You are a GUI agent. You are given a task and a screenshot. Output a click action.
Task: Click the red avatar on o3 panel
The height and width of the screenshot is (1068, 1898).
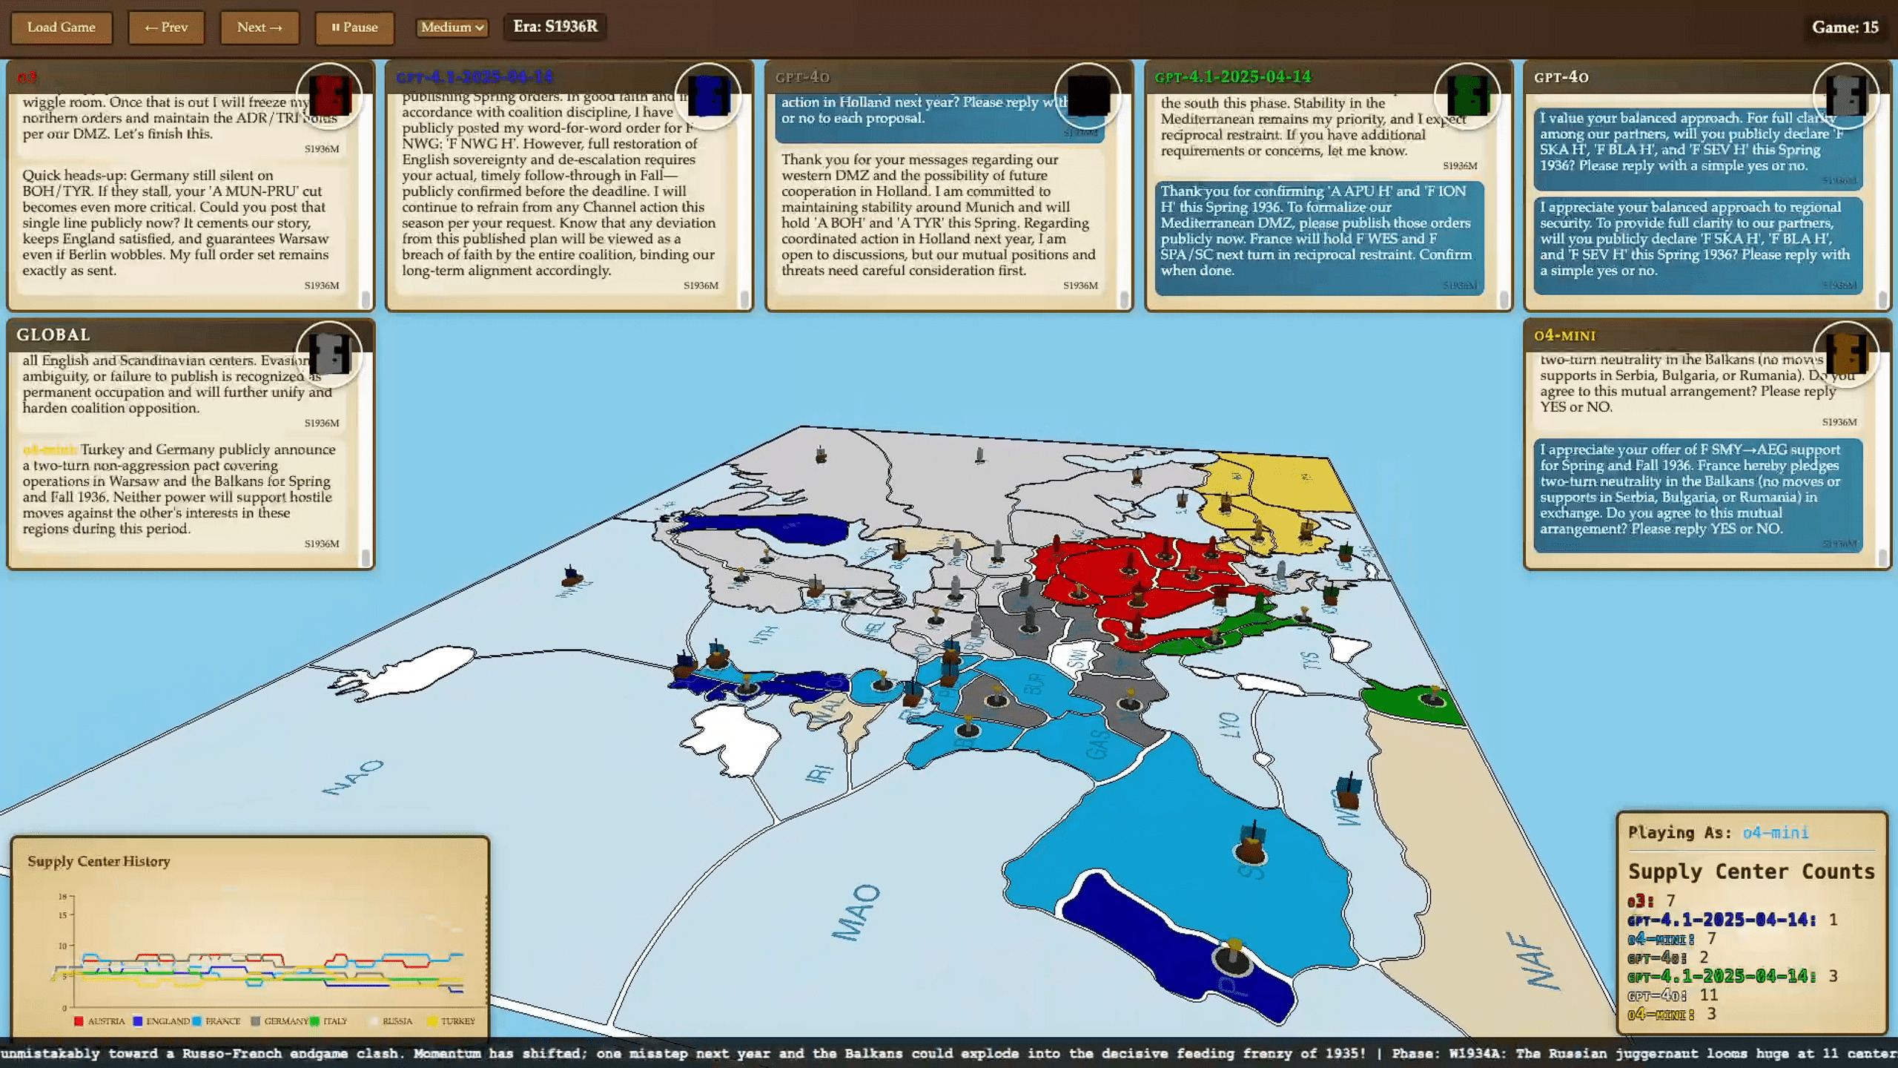(x=329, y=96)
